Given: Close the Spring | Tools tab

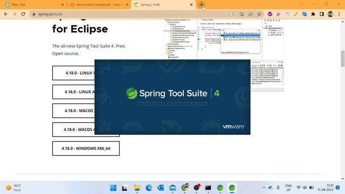Looking at the screenshot, I should (x=191, y=5).
